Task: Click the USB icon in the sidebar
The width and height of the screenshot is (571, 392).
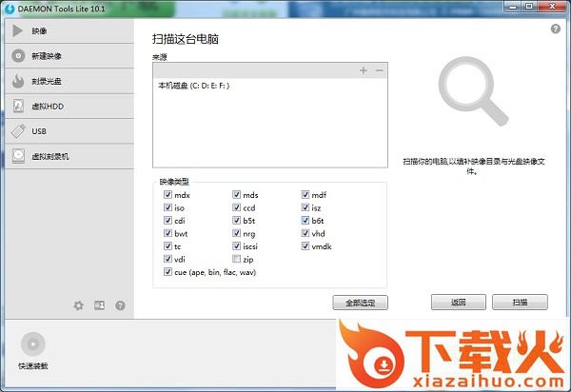Action: [18, 131]
